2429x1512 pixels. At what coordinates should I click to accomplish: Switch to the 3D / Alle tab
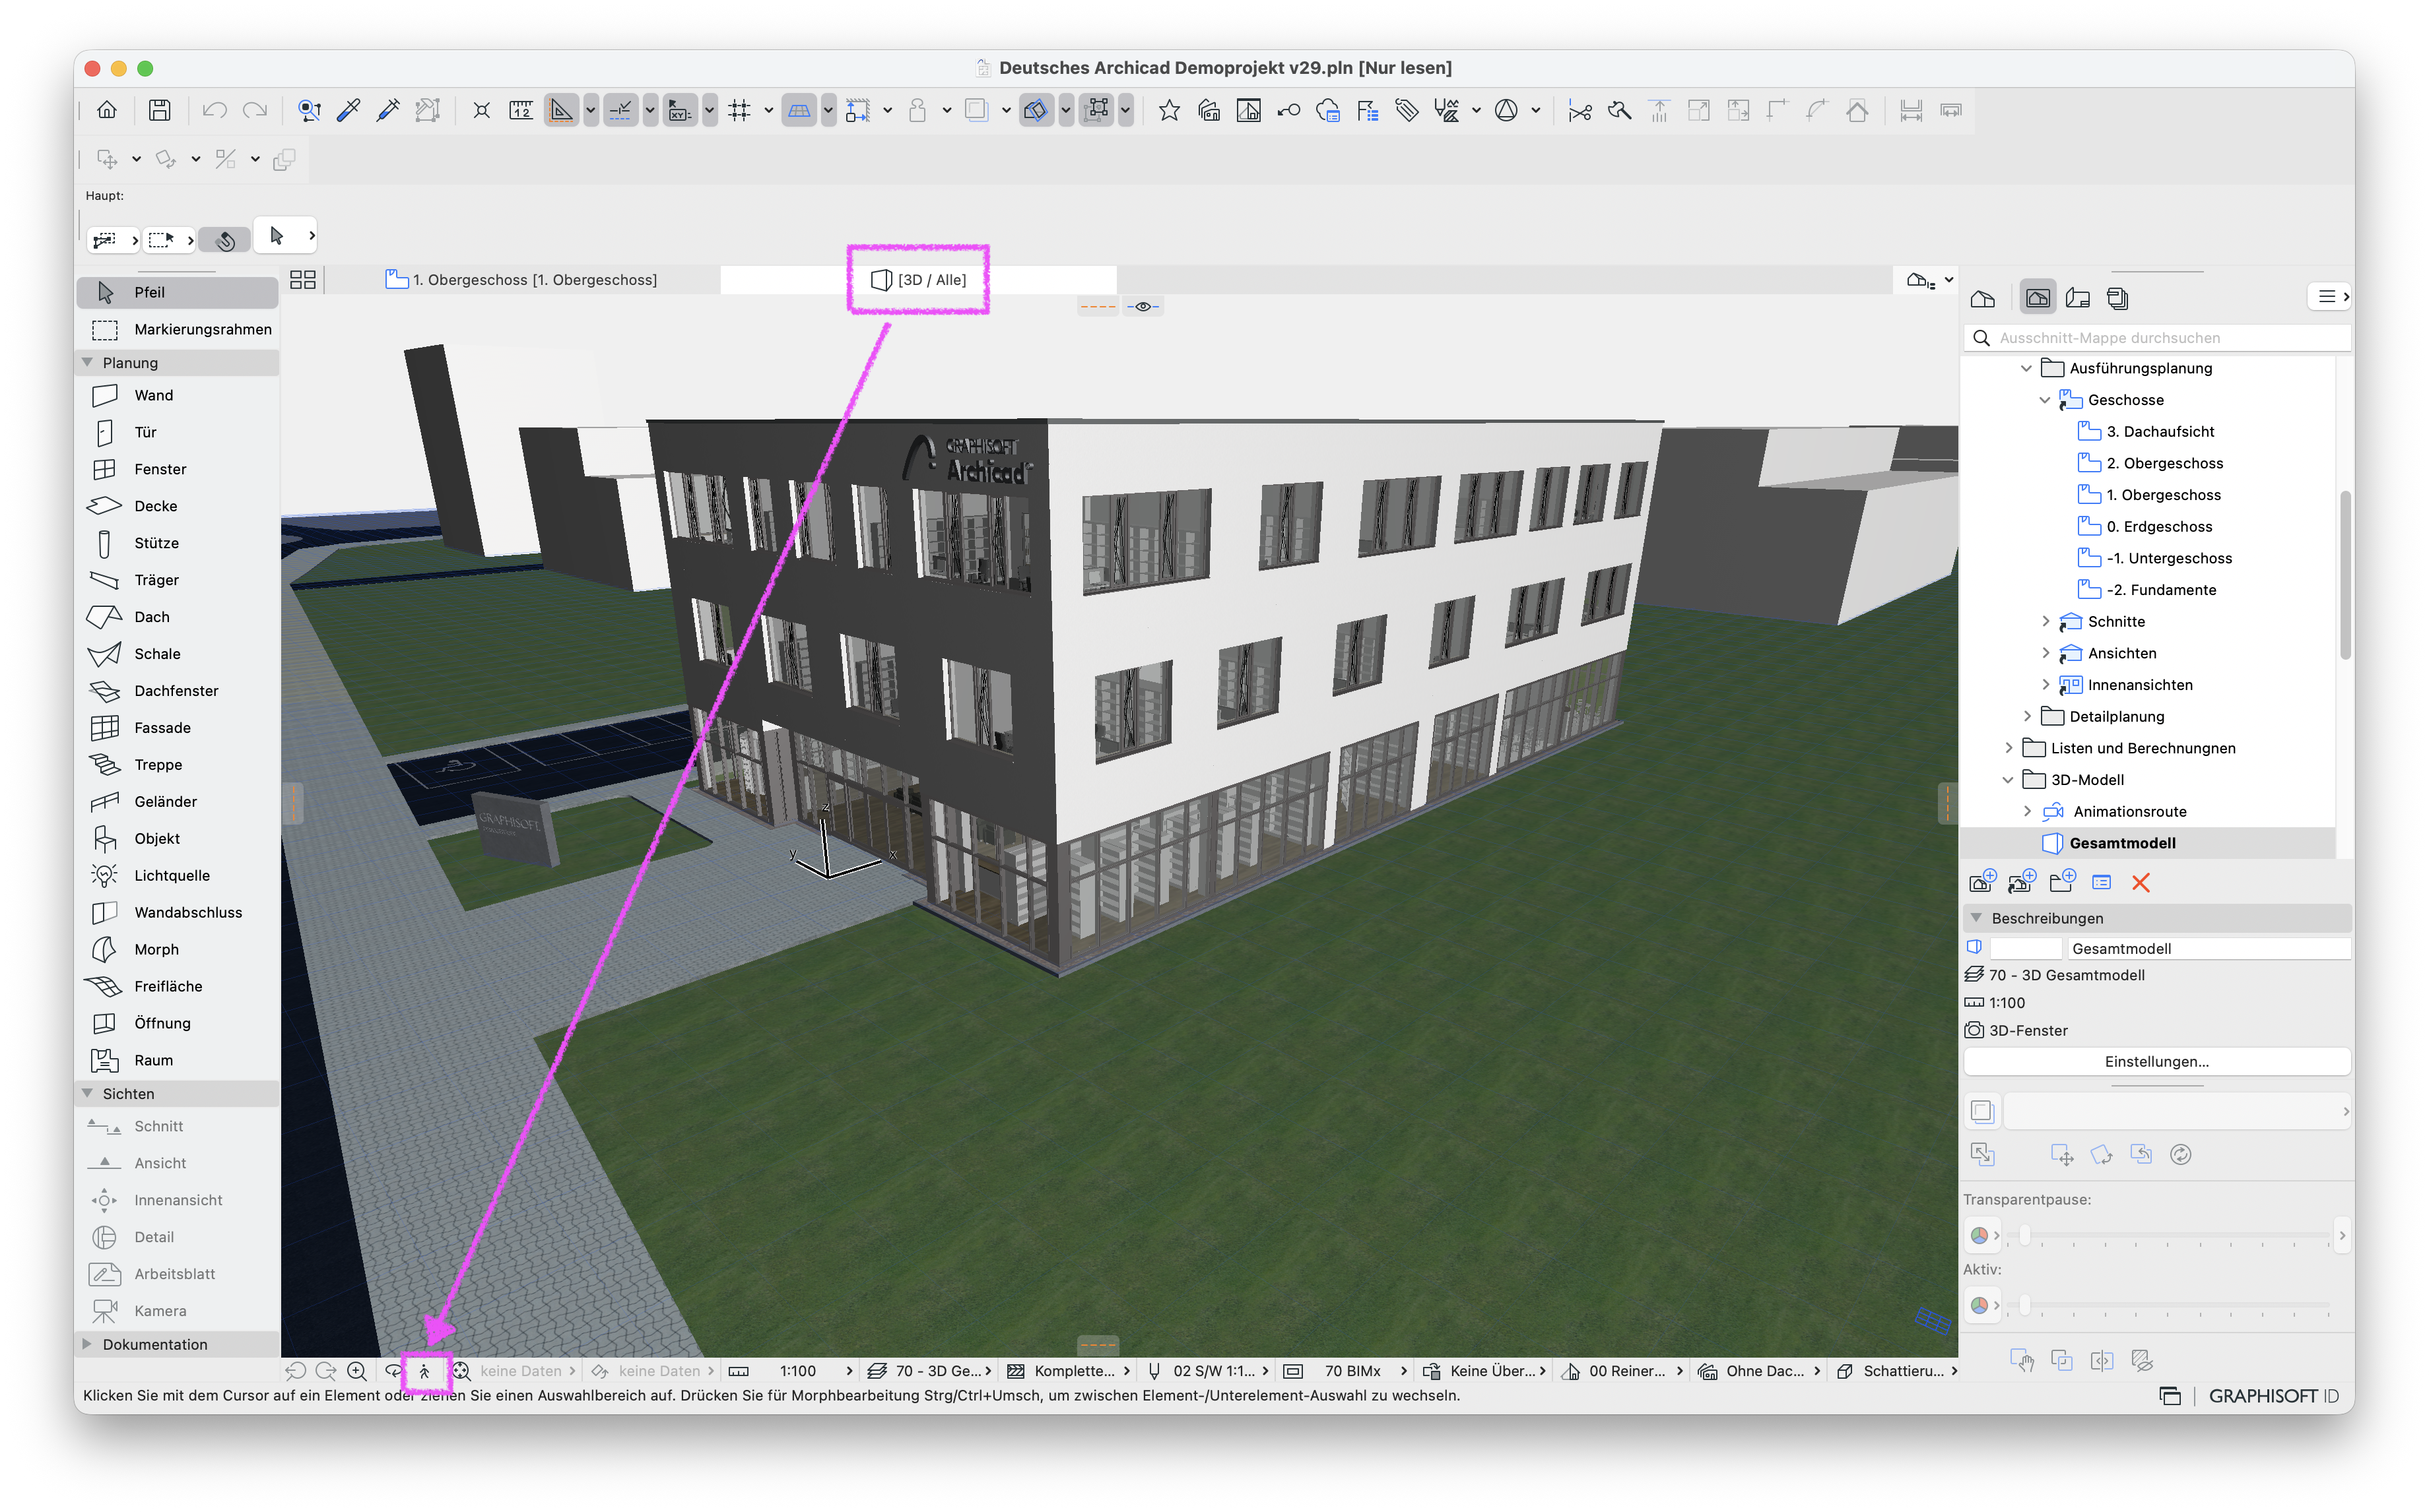click(x=918, y=280)
